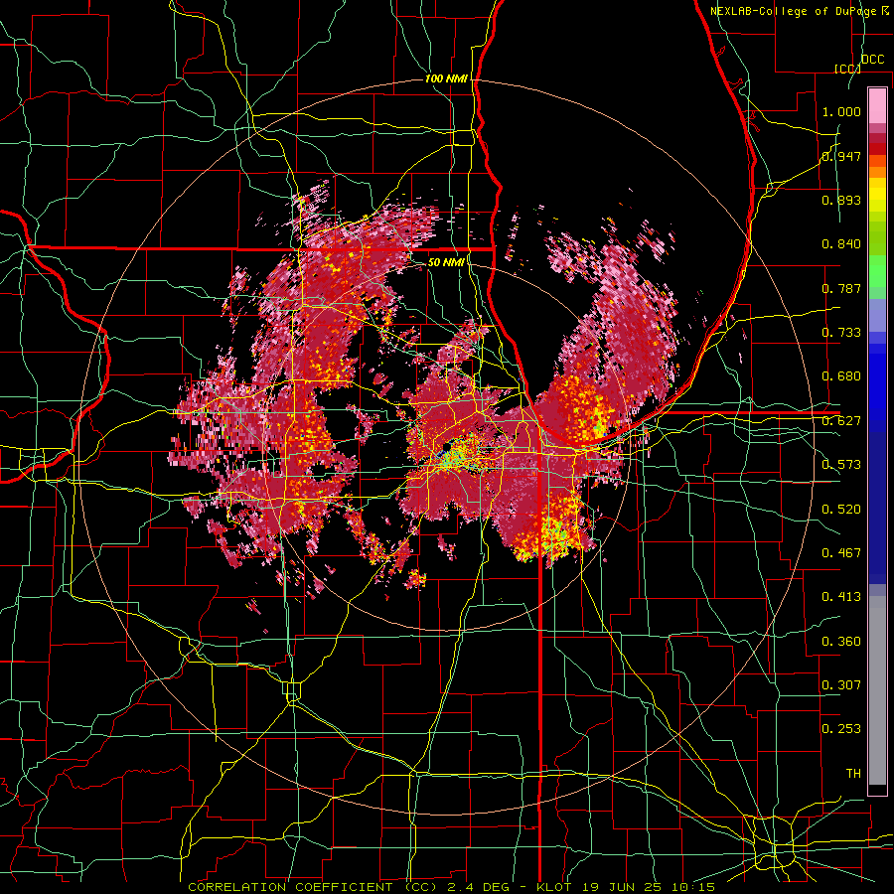Screen dimensions: 894x894
Task: Click the 0.520 legend value
Action: (841, 510)
